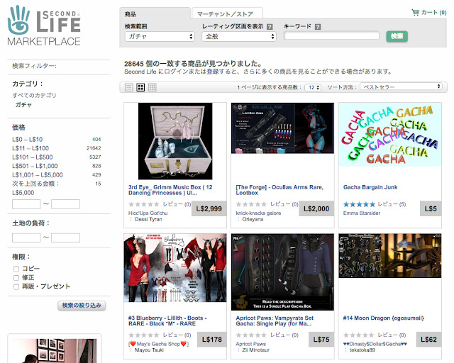Visit Emma Starsider merchant link
The width and height of the screenshot is (454, 363).
pos(362,213)
